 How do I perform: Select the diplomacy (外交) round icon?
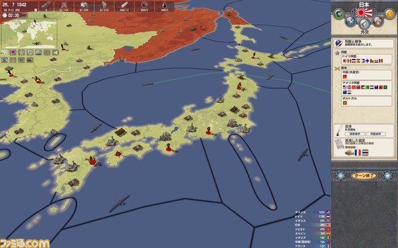pyautogui.click(x=364, y=24)
